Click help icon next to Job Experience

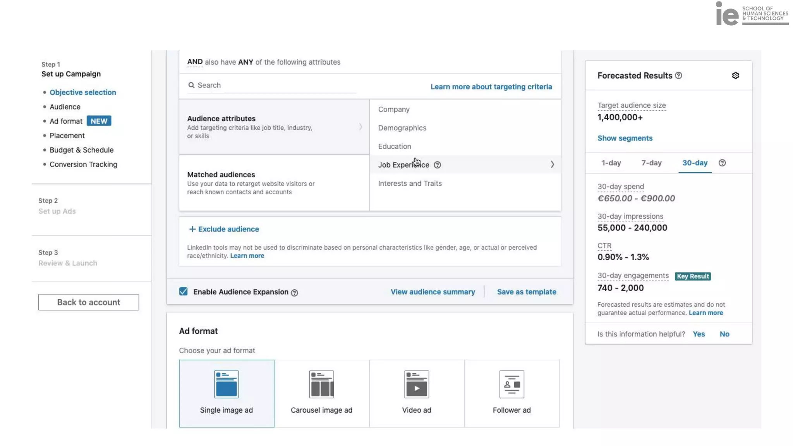pyautogui.click(x=437, y=165)
